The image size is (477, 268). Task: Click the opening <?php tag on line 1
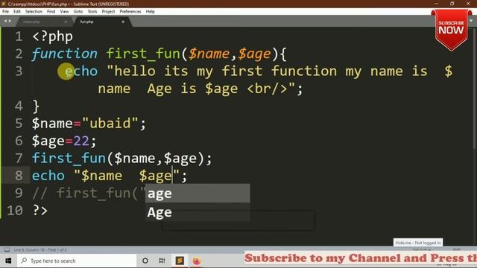[x=53, y=36]
